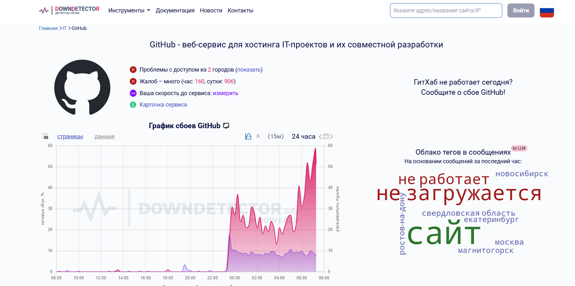This screenshot has height=286, width=575.
Task: Toggle the user complaints person icon
Action: (x=258, y=136)
